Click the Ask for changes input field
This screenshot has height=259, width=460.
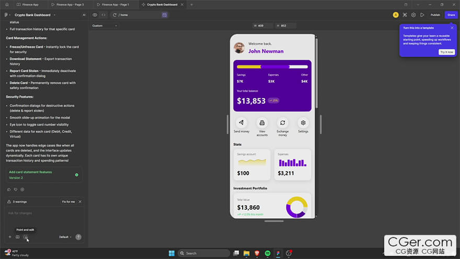coord(43,213)
